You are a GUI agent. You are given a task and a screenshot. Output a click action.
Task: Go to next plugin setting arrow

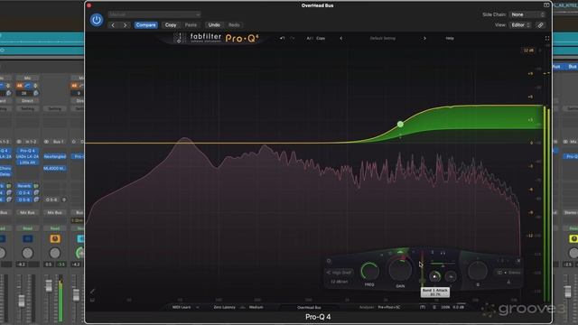tap(125, 25)
